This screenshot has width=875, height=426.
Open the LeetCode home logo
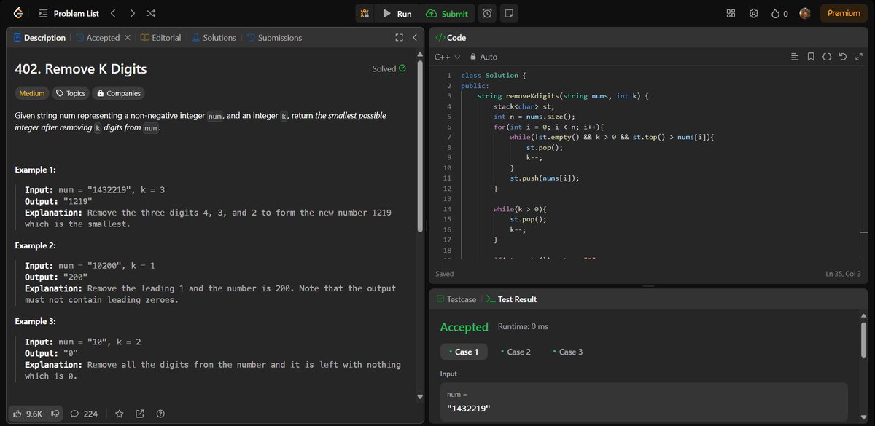click(x=17, y=13)
